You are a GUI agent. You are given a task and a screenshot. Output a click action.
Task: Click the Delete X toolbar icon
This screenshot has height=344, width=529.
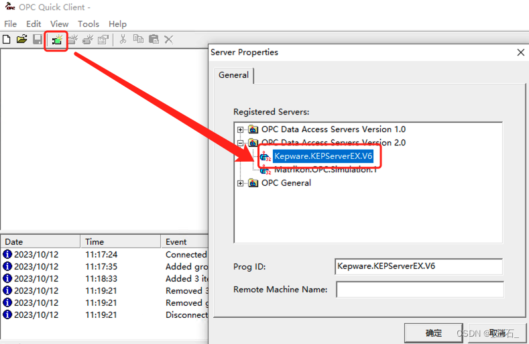(169, 40)
